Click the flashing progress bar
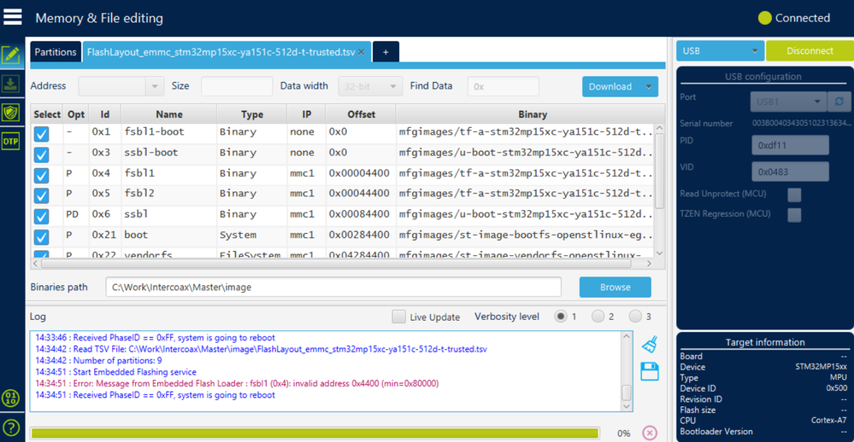This screenshot has width=854, height=442. [315, 433]
